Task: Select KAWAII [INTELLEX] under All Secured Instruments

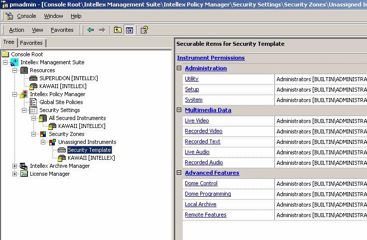Action: 82,126
